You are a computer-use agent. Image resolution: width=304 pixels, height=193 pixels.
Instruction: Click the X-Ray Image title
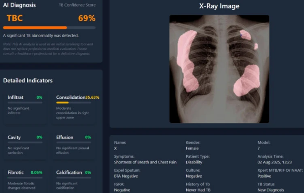tap(219, 6)
